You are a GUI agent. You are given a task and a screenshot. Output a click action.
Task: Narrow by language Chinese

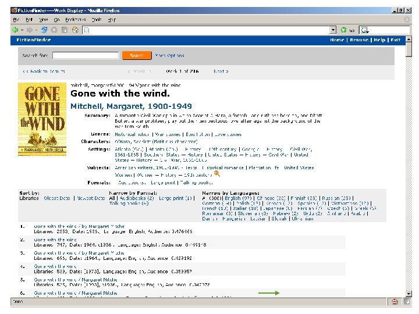(x=271, y=198)
